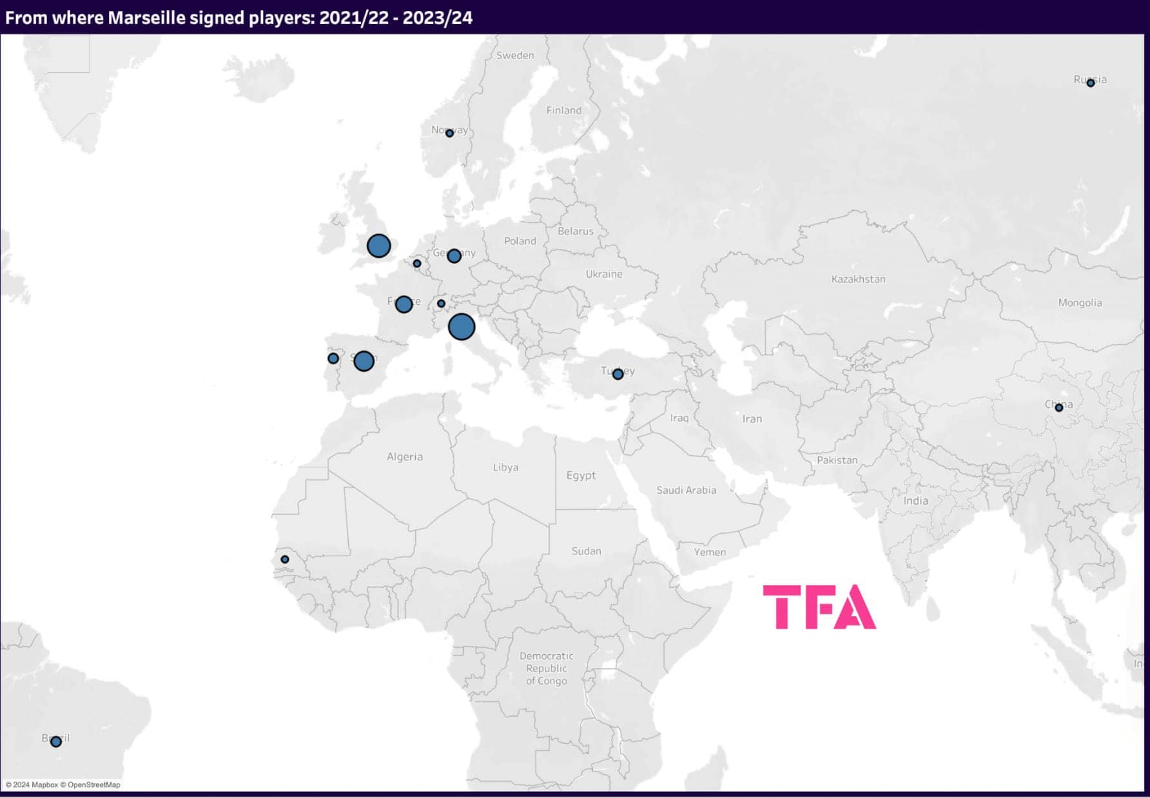Click the Germany bubble marker

[454, 256]
